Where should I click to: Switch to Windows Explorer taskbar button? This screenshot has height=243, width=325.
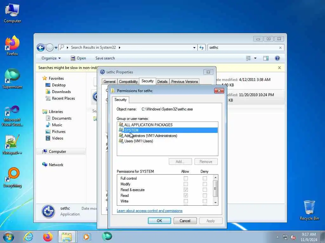(x=67, y=237)
